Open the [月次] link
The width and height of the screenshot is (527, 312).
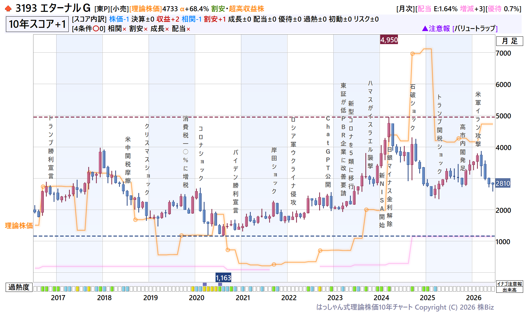(x=406, y=9)
